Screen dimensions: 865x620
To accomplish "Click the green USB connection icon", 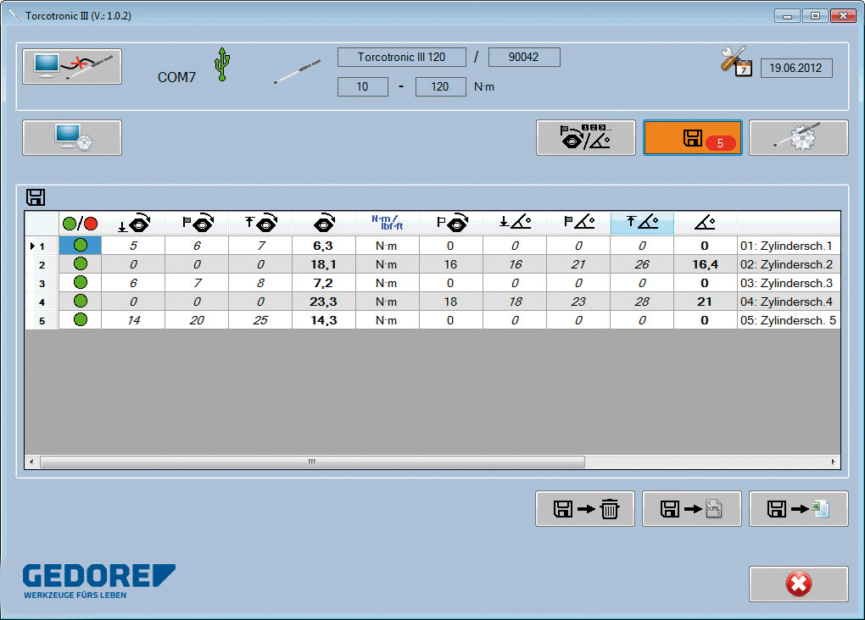I will coord(222,64).
